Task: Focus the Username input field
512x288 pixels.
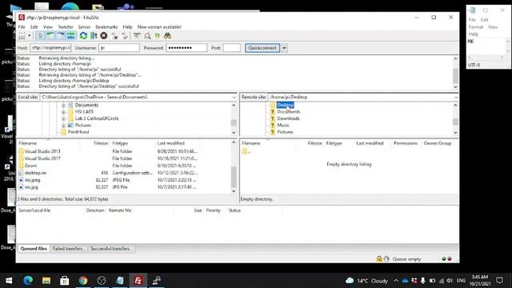Action: (x=119, y=48)
